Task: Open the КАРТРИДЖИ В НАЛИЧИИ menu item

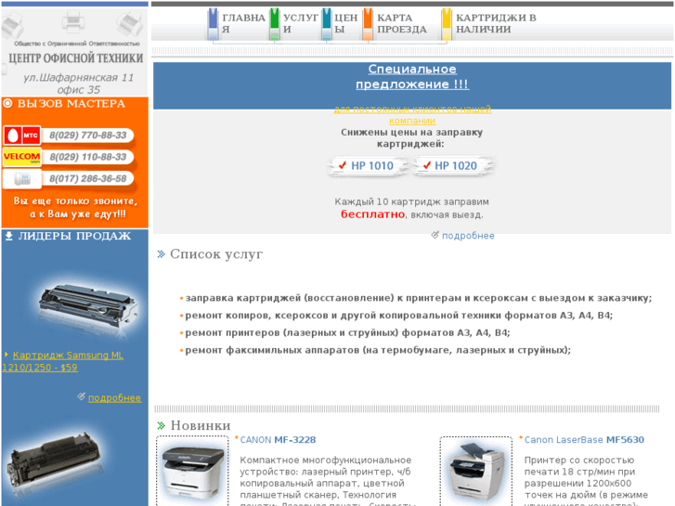Action: coord(496,24)
